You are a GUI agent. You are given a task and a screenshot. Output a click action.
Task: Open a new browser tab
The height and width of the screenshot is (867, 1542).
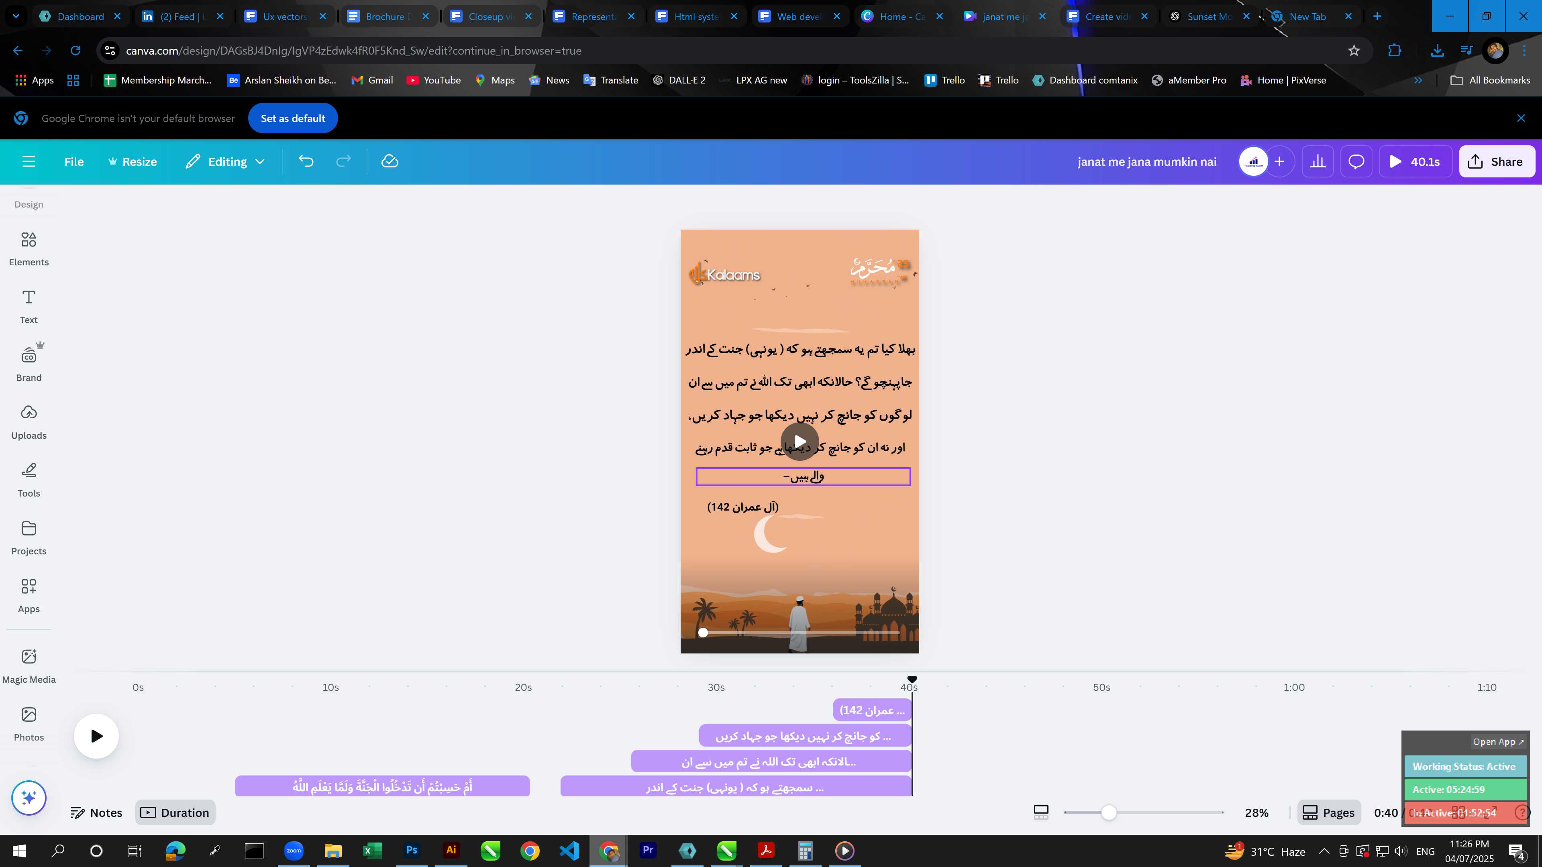(1377, 16)
